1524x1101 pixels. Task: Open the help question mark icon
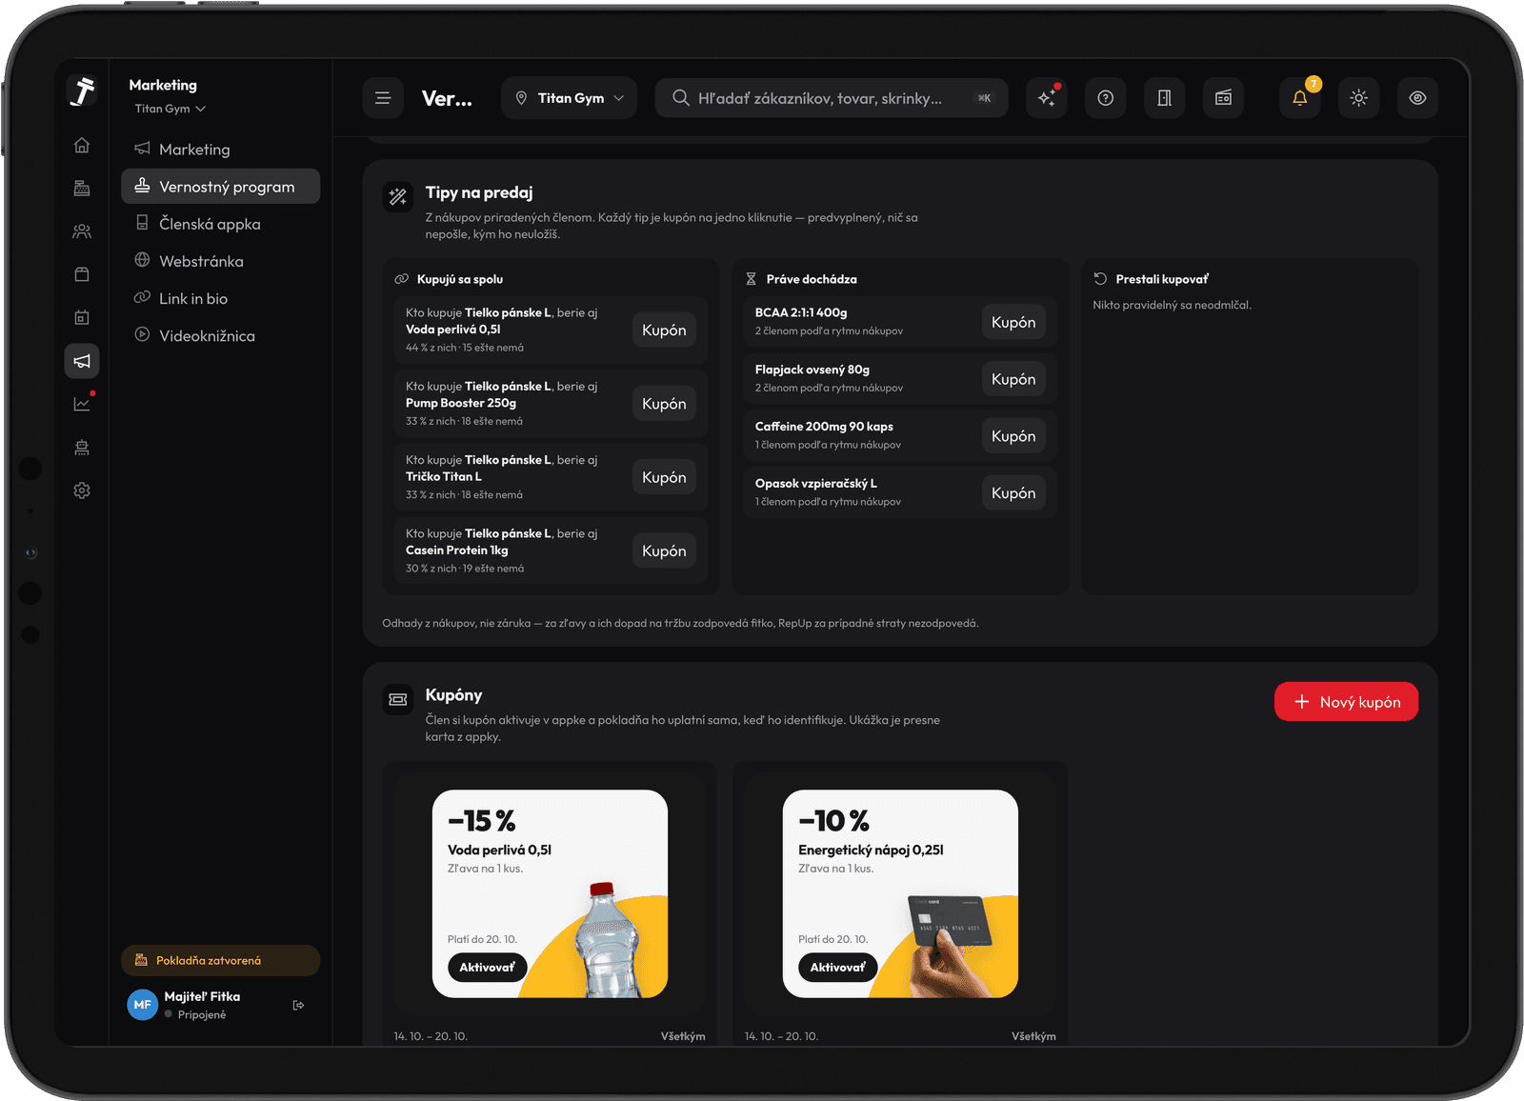click(x=1105, y=98)
